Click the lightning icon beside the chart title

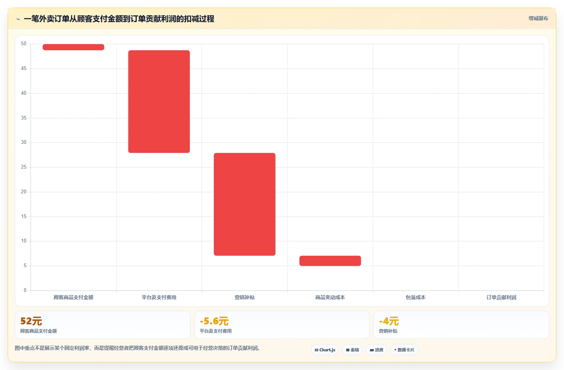(x=18, y=19)
